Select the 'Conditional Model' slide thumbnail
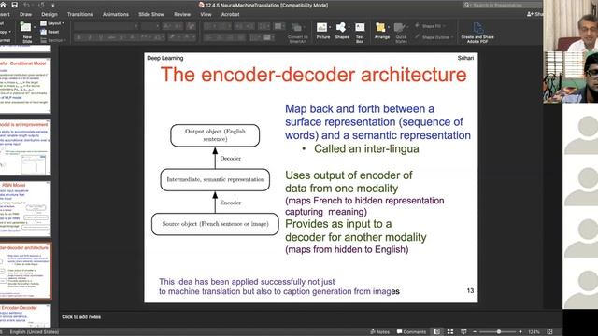The width and height of the screenshot is (598, 336). [25, 86]
